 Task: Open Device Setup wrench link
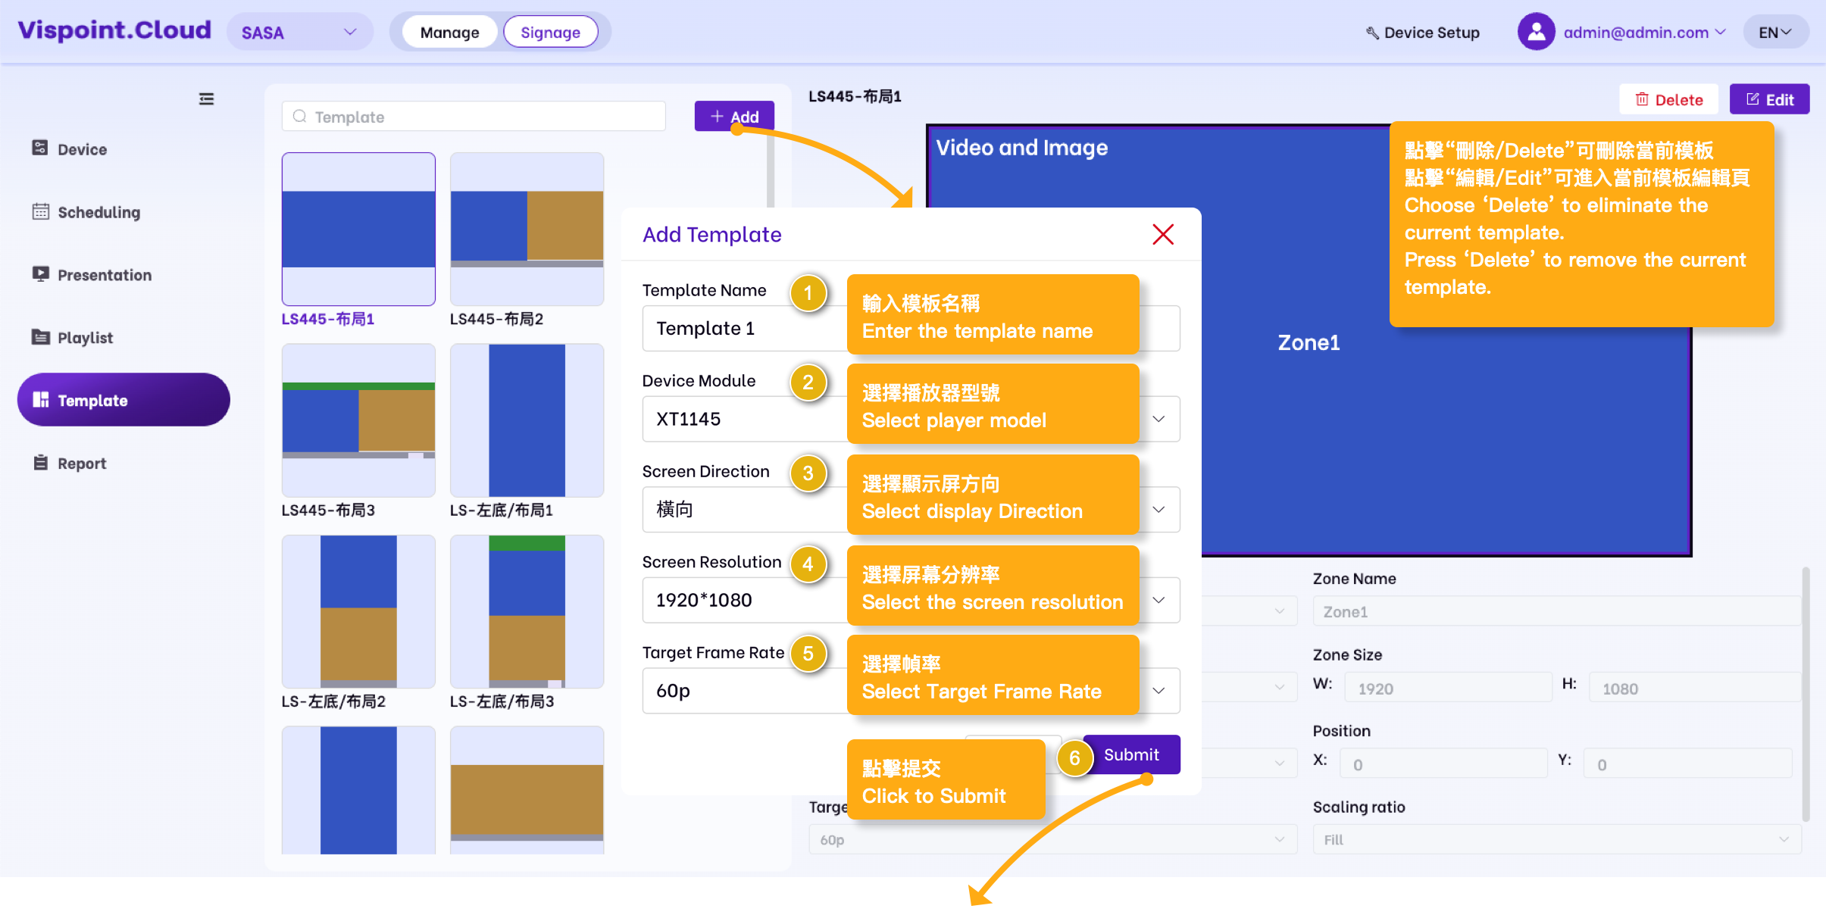[1422, 33]
